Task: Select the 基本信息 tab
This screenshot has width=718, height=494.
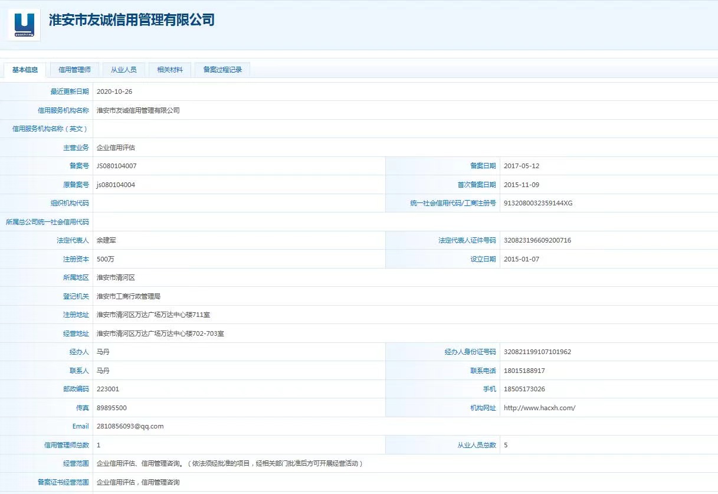Action: (x=25, y=69)
